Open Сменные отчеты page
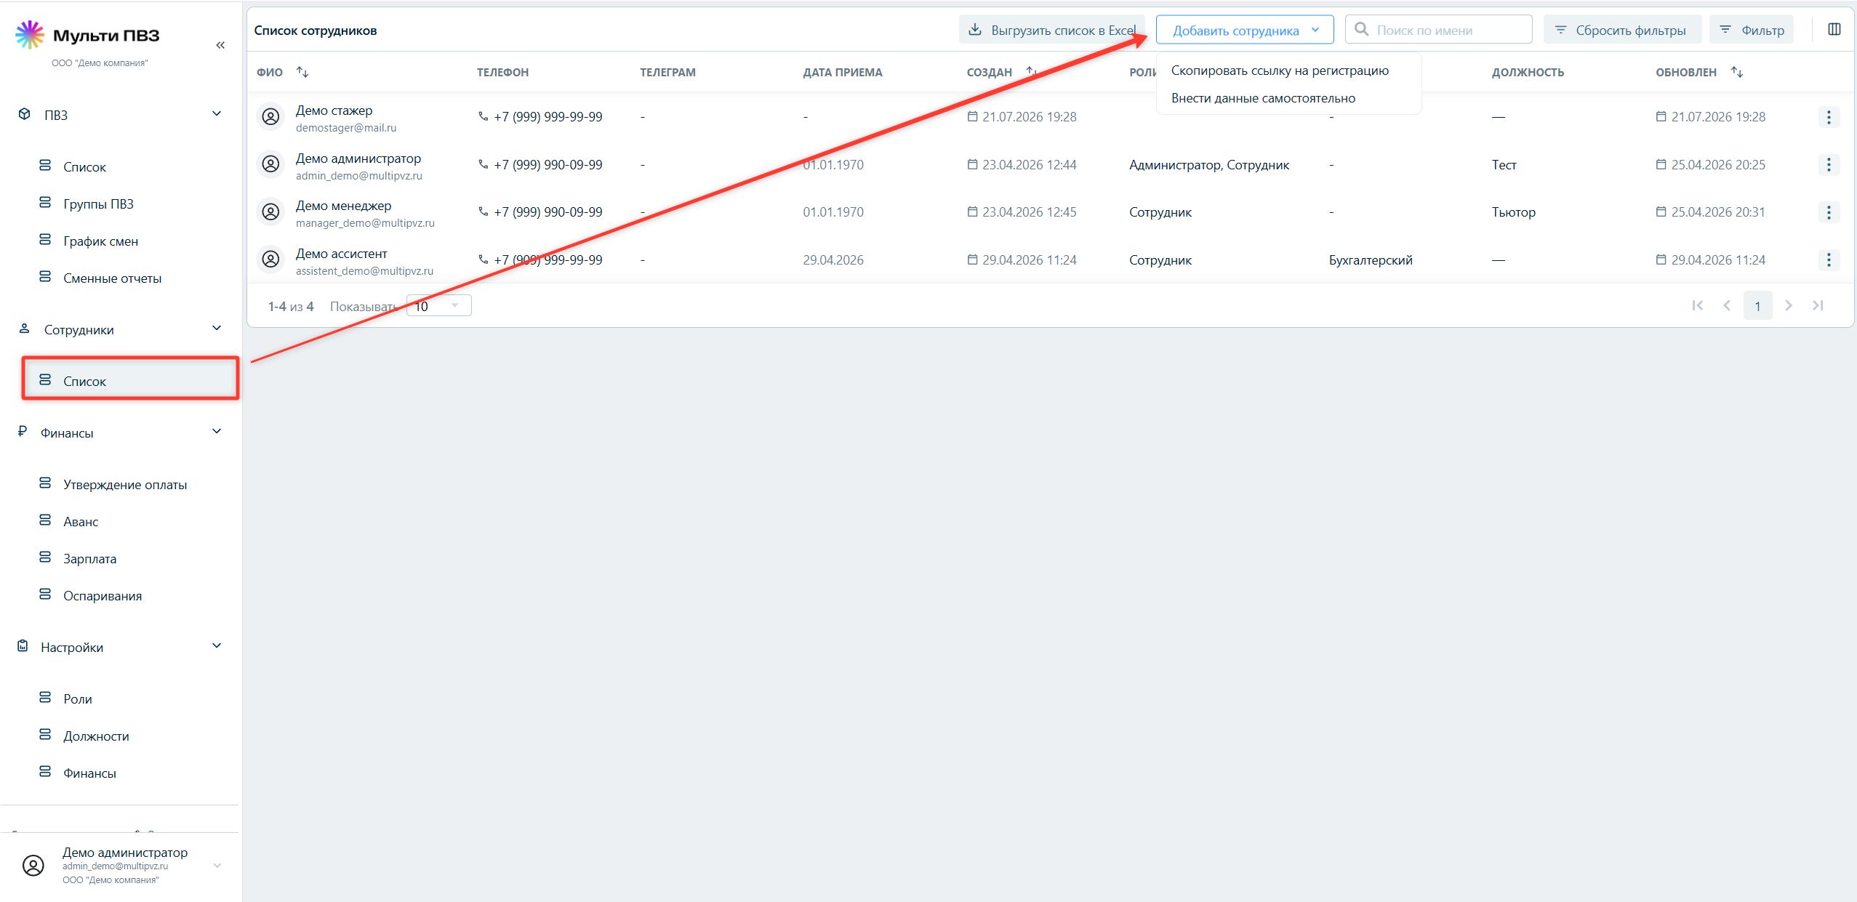The width and height of the screenshot is (1857, 902). [112, 278]
